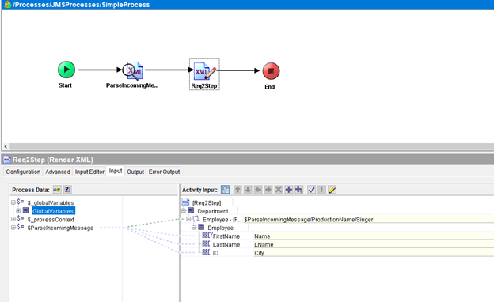Select the Start activity icon

click(66, 70)
